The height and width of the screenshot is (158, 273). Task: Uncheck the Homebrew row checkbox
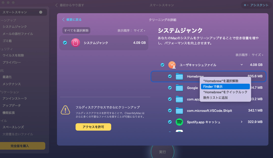170,76
